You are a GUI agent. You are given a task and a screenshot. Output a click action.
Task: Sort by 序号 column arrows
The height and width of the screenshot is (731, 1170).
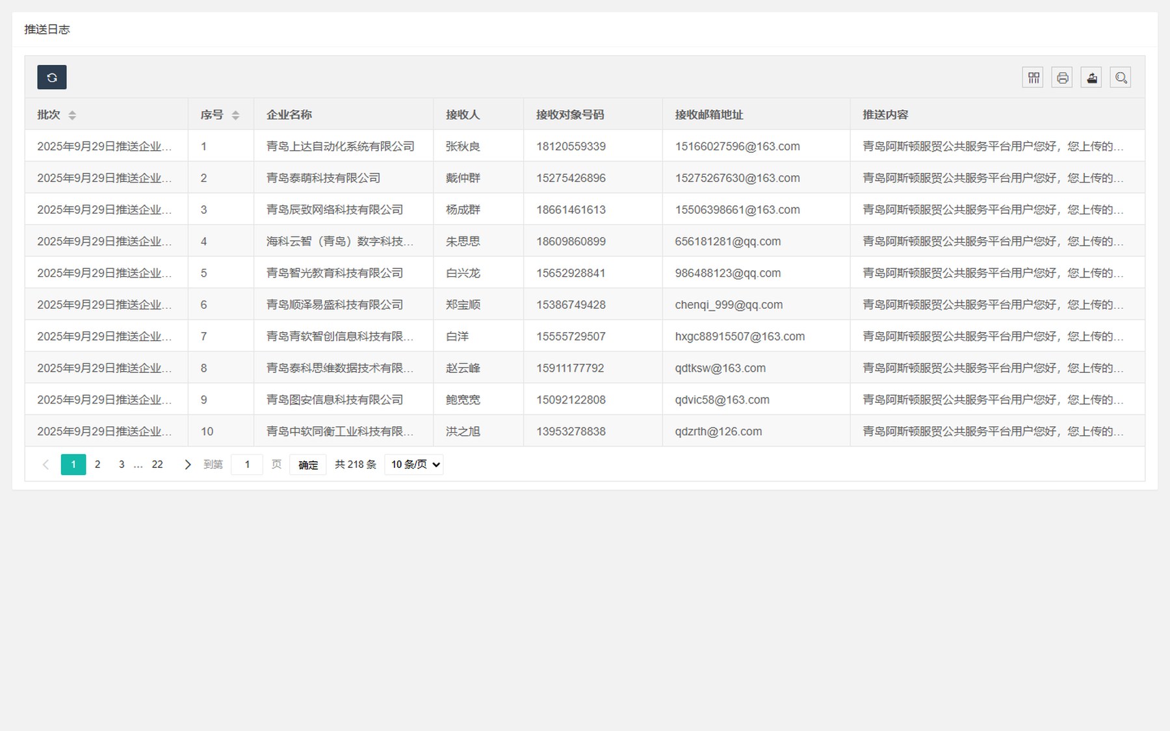pyautogui.click(x=235, y=115)
